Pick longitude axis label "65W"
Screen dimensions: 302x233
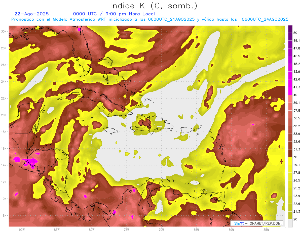tap(197, 230)
